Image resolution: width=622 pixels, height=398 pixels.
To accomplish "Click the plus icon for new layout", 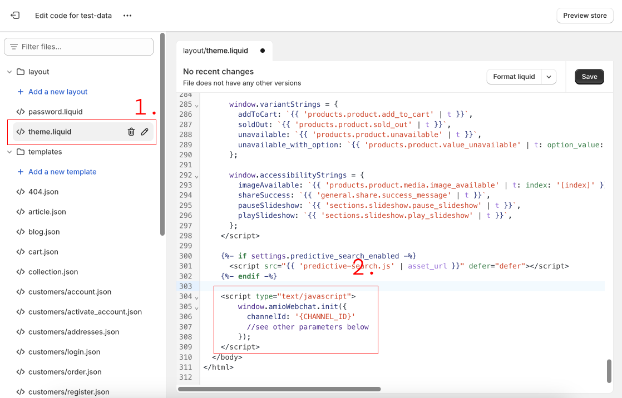I will 21,92.
